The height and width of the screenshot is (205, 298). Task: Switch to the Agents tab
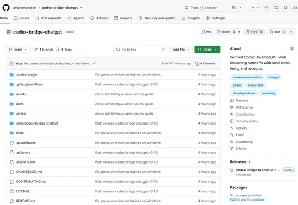pyautogui.click(x=76, y=18)
